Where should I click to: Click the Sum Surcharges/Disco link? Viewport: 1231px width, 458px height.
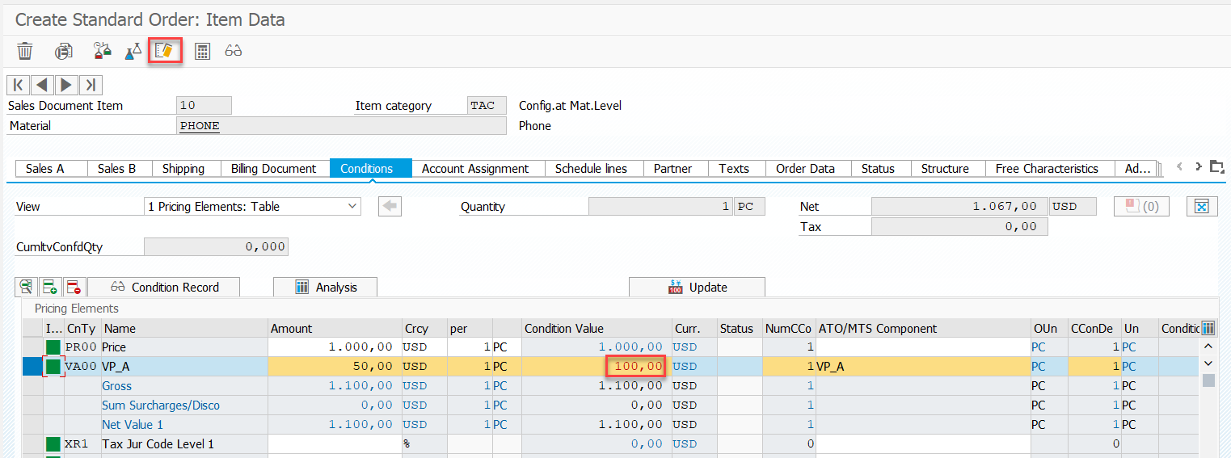161,405
